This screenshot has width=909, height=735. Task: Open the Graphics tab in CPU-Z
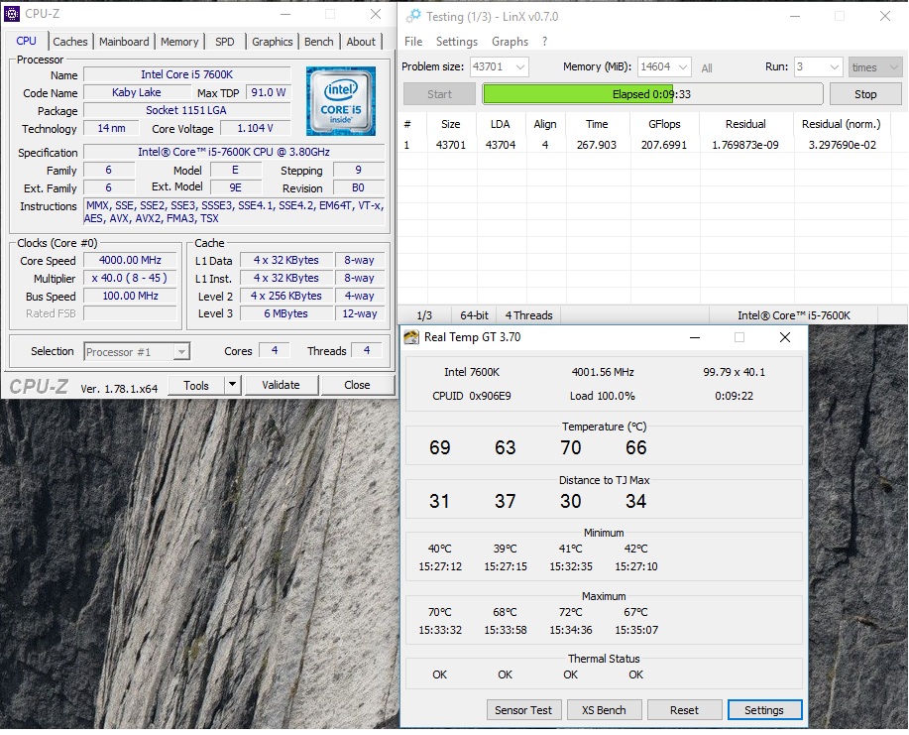[x=272, y=42]
